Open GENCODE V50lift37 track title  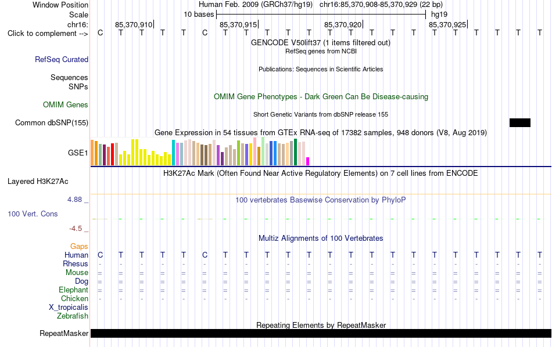tap(321, 42)
